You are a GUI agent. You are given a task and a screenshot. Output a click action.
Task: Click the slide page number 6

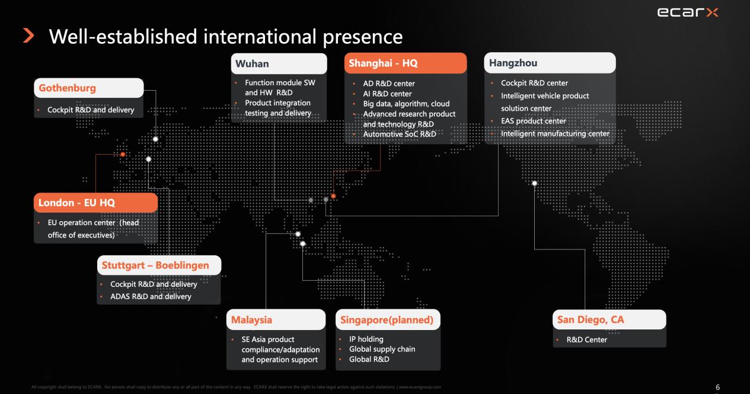[x=717, y=387]
